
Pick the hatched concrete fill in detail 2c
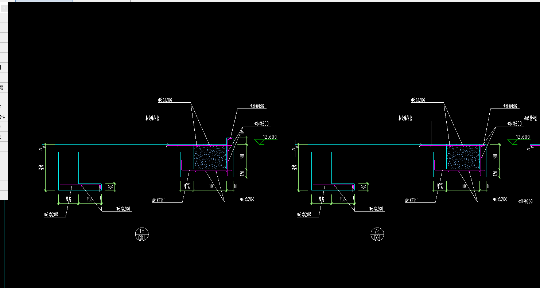pyautogui.click(x=463, y=157)
